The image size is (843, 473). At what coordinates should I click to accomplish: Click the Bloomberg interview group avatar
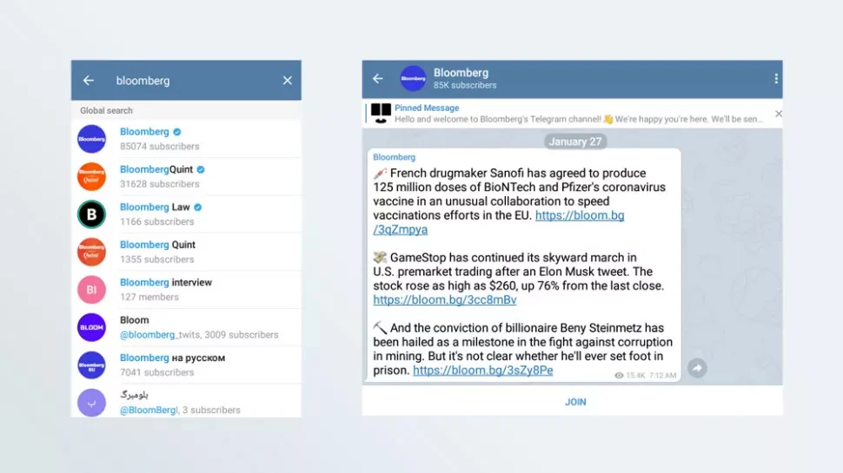91,289
